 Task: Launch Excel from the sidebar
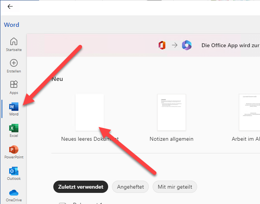coord(14,130)
